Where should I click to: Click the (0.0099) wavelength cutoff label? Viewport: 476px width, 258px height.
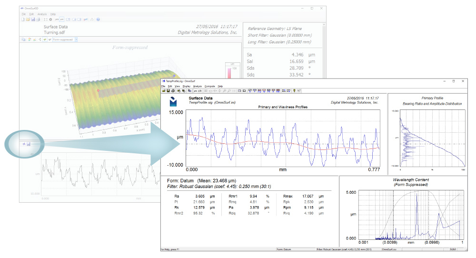tap(390, 242)
